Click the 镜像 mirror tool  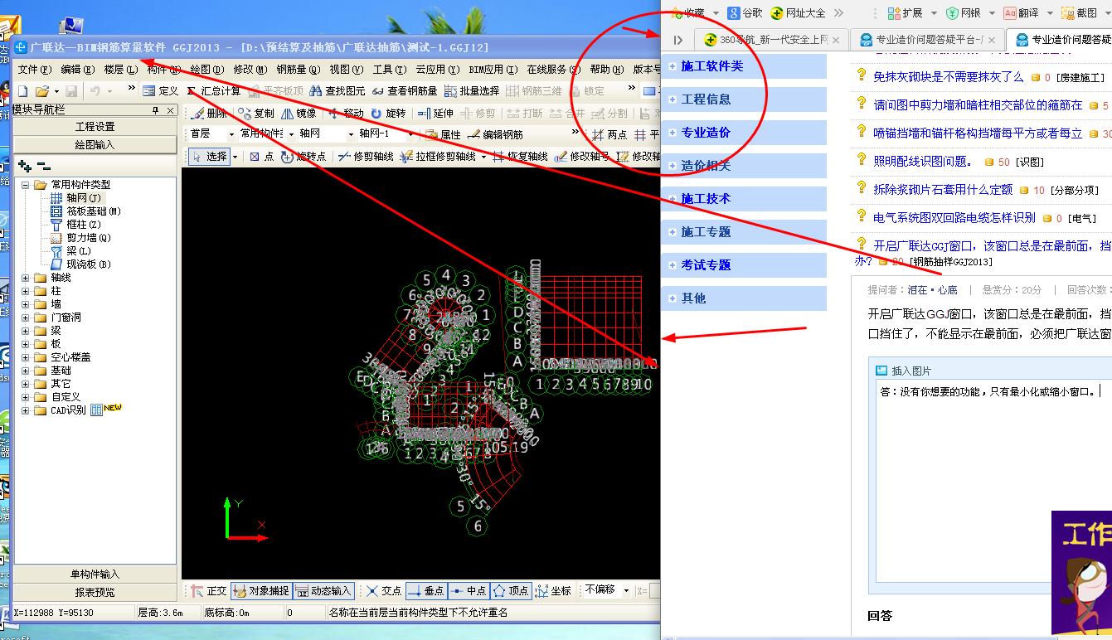click(299, 114)
